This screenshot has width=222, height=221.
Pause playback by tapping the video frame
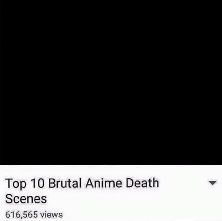tap(111, 82)
